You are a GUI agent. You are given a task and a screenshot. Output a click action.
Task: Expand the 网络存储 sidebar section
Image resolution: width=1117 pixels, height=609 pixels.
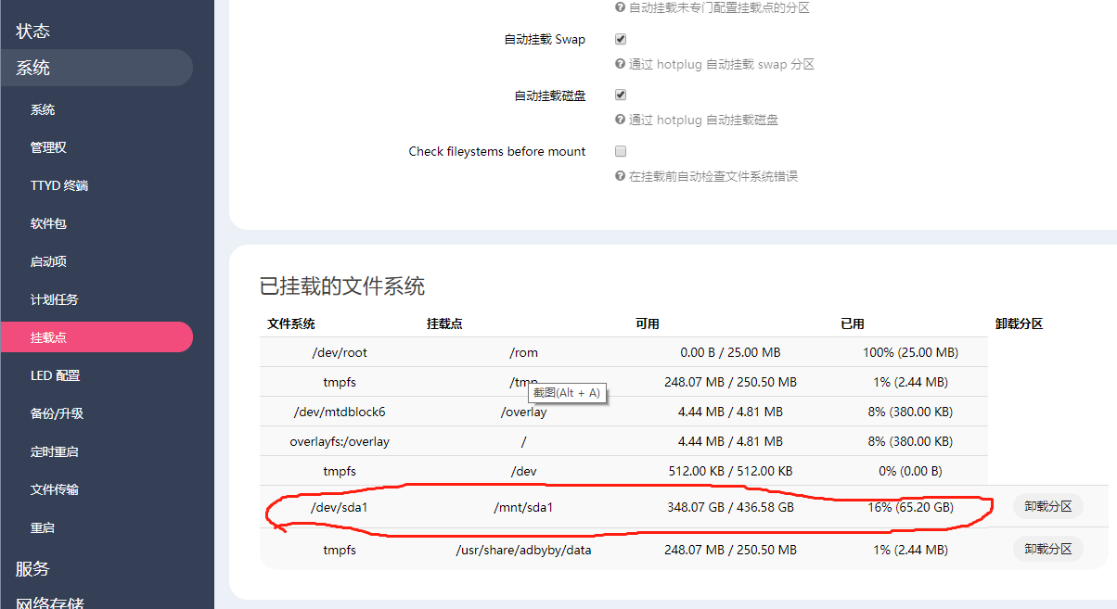point(50,603)
